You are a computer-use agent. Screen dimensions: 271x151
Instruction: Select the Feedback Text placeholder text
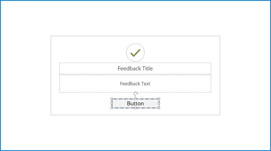point(135,84)
